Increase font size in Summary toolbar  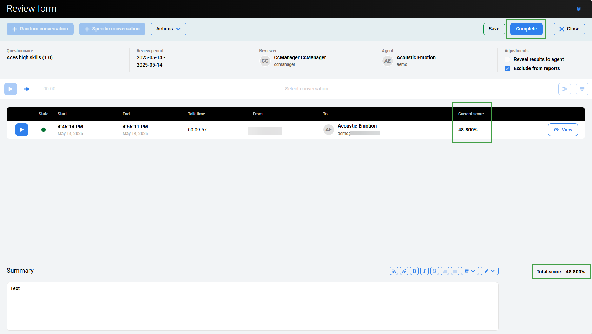[x=394, y=271]
